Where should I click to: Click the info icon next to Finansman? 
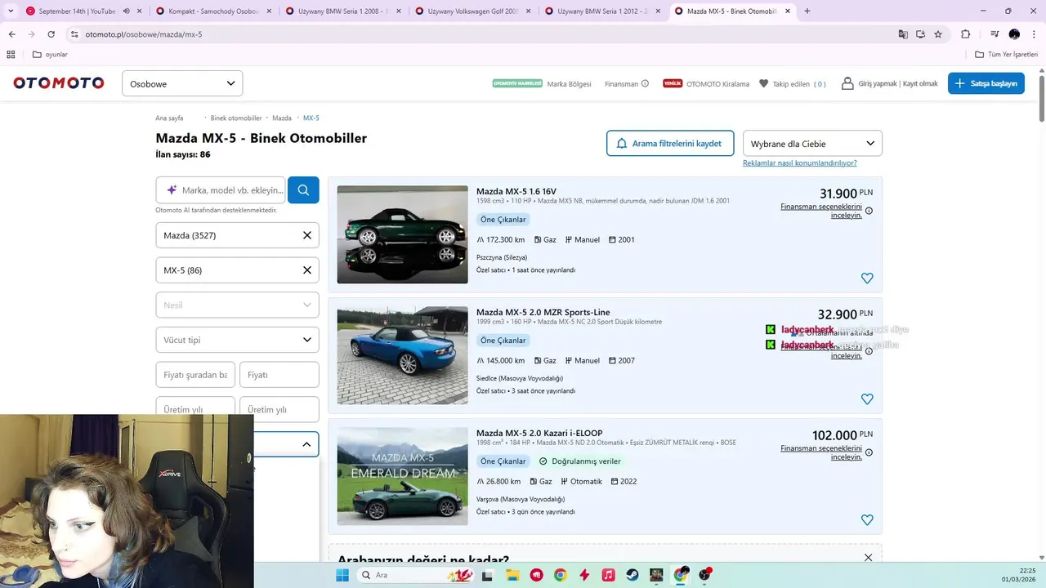[645, 83]
